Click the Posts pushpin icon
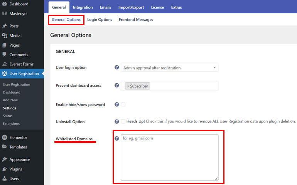 5,26
